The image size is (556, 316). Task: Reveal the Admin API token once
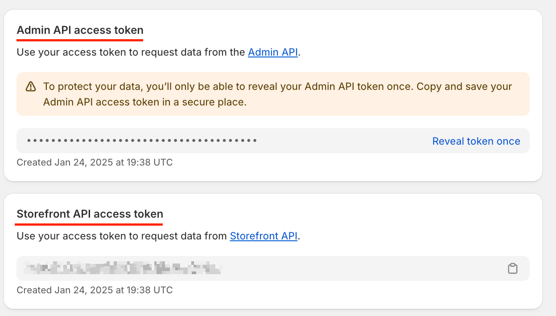point(476,141)
